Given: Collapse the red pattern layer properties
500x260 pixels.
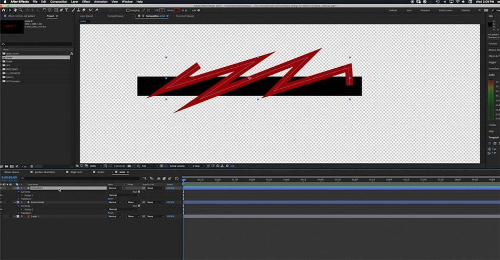Looking at the screenshot, I should (x=15, y=188).
